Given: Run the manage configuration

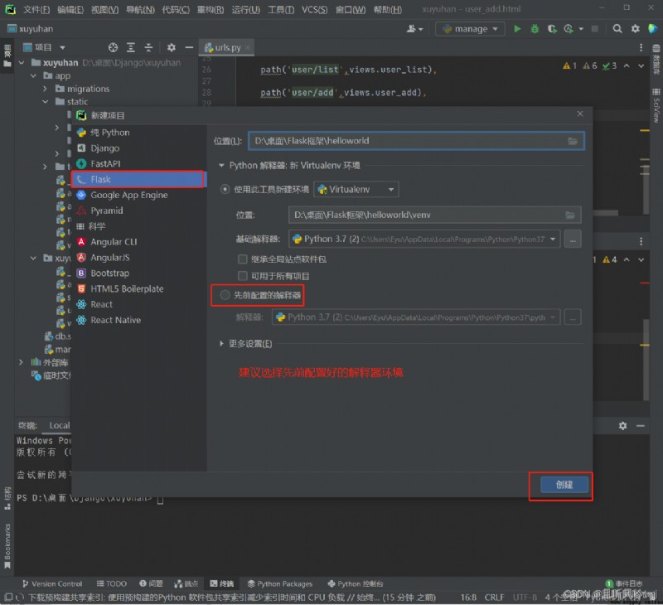Looking at the screenshot, I should [x=516, y=29].
